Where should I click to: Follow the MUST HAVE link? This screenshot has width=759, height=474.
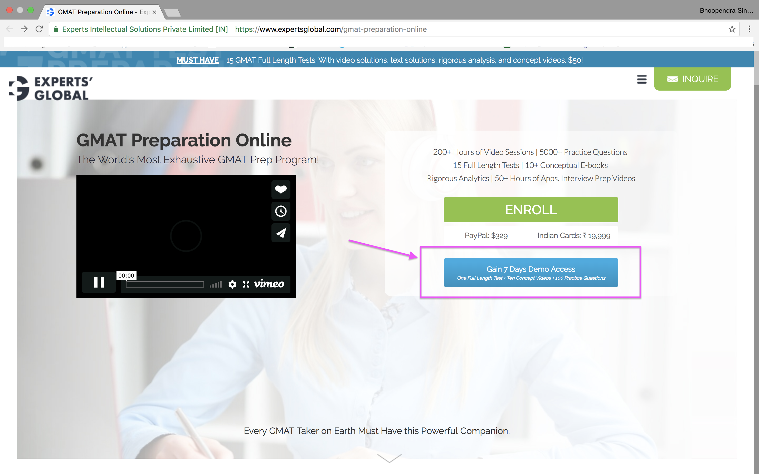click(198, 60)
